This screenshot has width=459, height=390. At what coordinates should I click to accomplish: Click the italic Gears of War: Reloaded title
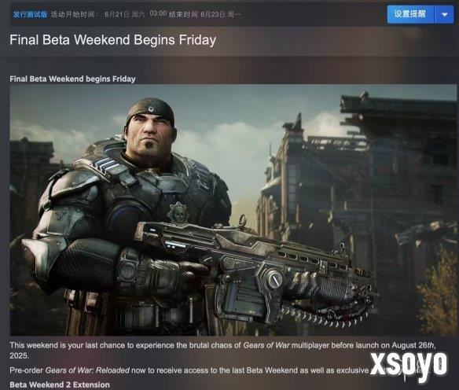pyautogui.click(x=87, y=370)
